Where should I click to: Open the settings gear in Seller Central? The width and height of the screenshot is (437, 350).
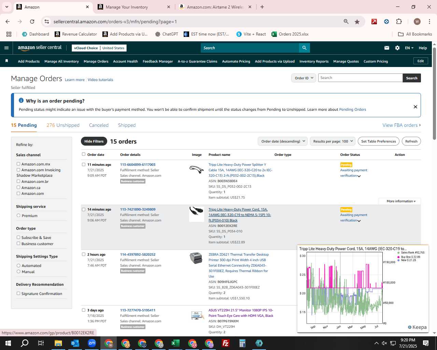pos(397,48)
